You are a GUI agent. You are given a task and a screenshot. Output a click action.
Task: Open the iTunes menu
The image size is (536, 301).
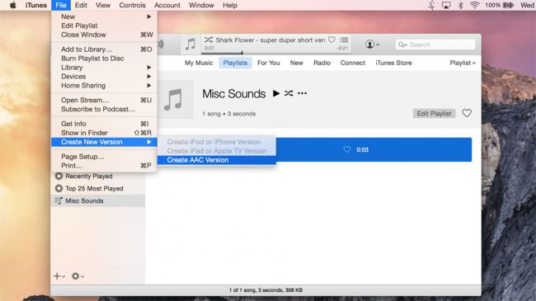pyautogui.click(x=36, y=5)
